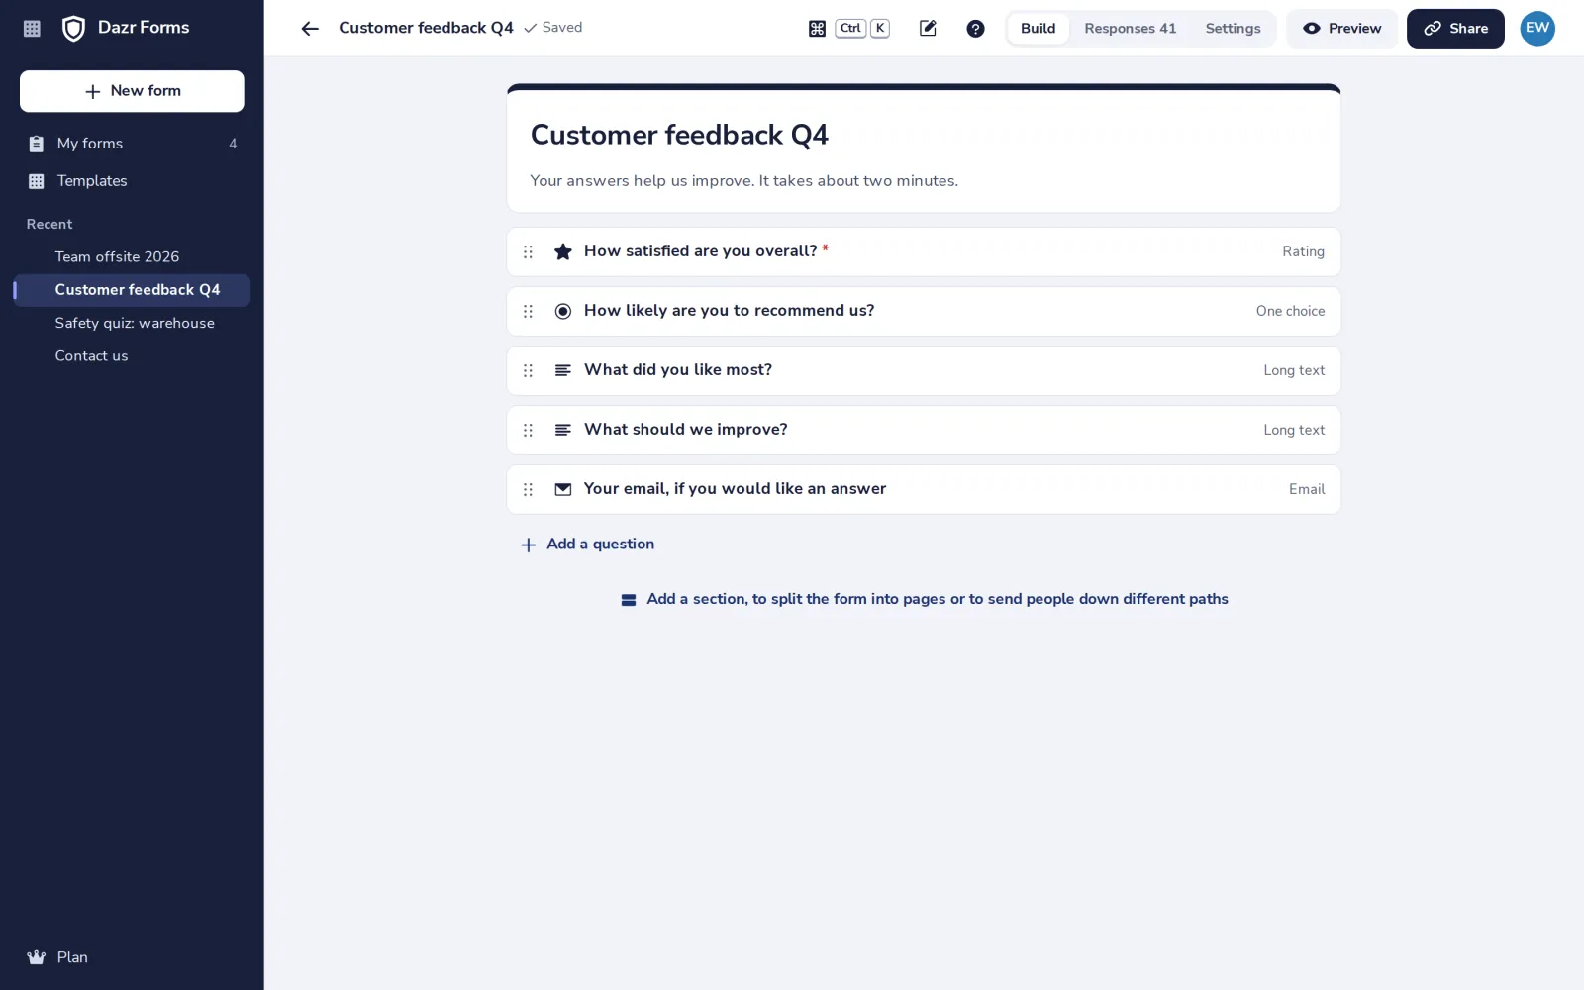
Task: Open Safety quiz: warehouse in Recent
Action: coord(135,323)
